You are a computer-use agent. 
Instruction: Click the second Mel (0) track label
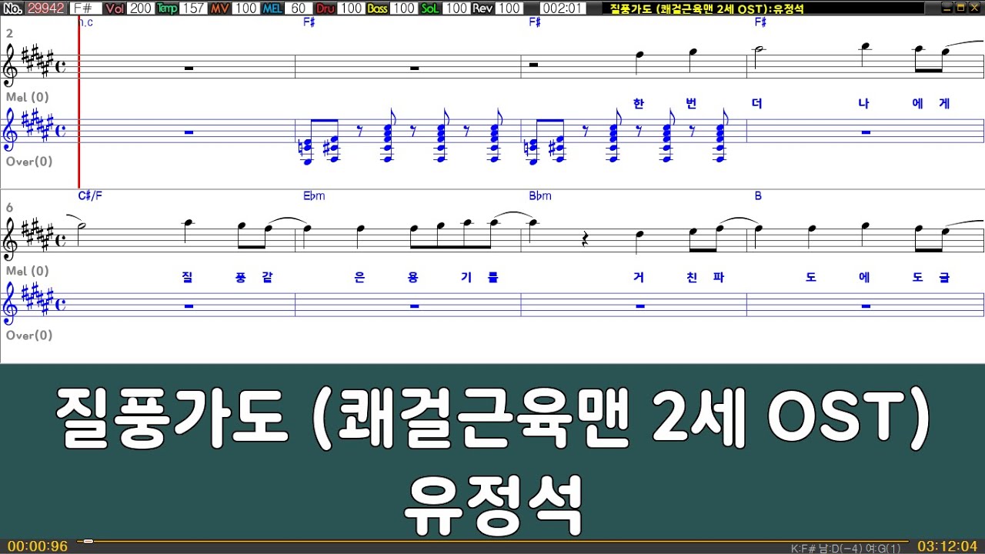point(28,271)
